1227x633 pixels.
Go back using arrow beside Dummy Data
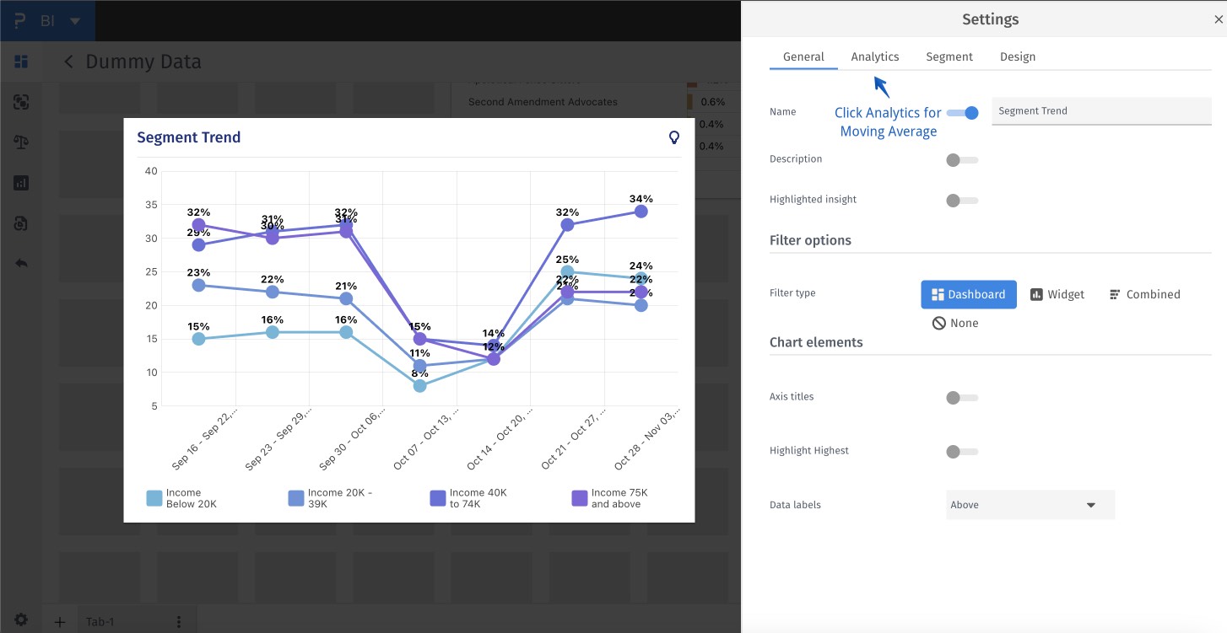click(x=68, y=62)
